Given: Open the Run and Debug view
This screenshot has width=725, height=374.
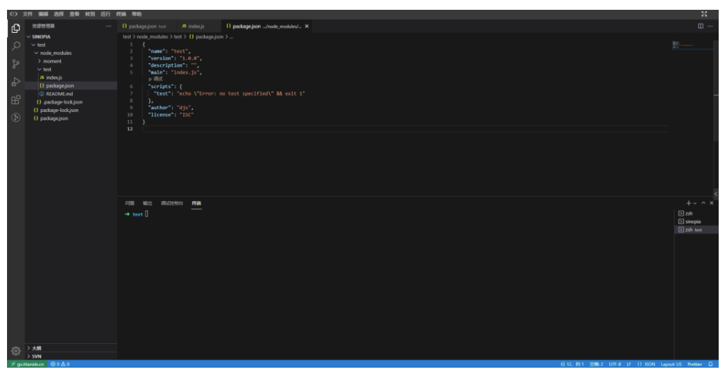Looking at the screenshot, I should tap(15, 82).
